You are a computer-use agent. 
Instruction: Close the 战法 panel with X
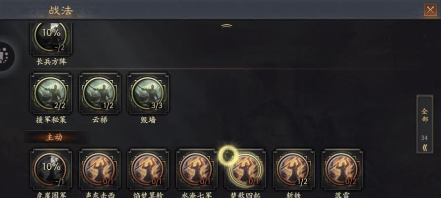pyautogui.click(x=430, y=10)
